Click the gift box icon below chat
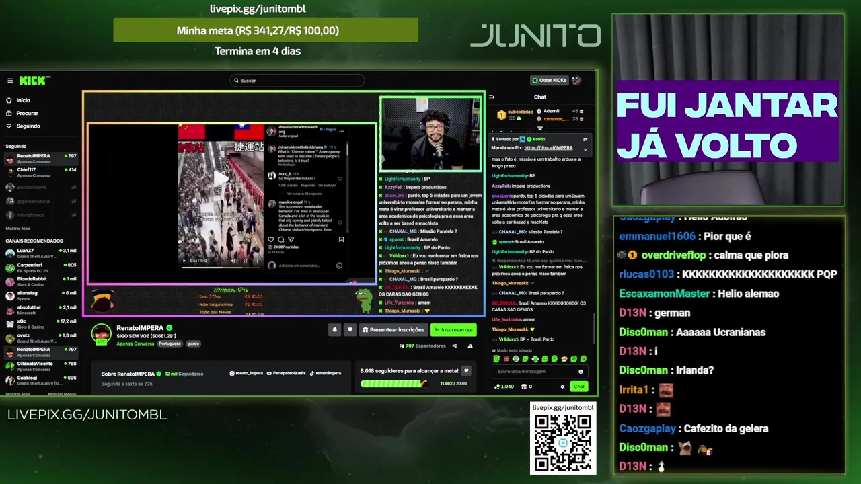861x484 pixels. tap(525, 387)
